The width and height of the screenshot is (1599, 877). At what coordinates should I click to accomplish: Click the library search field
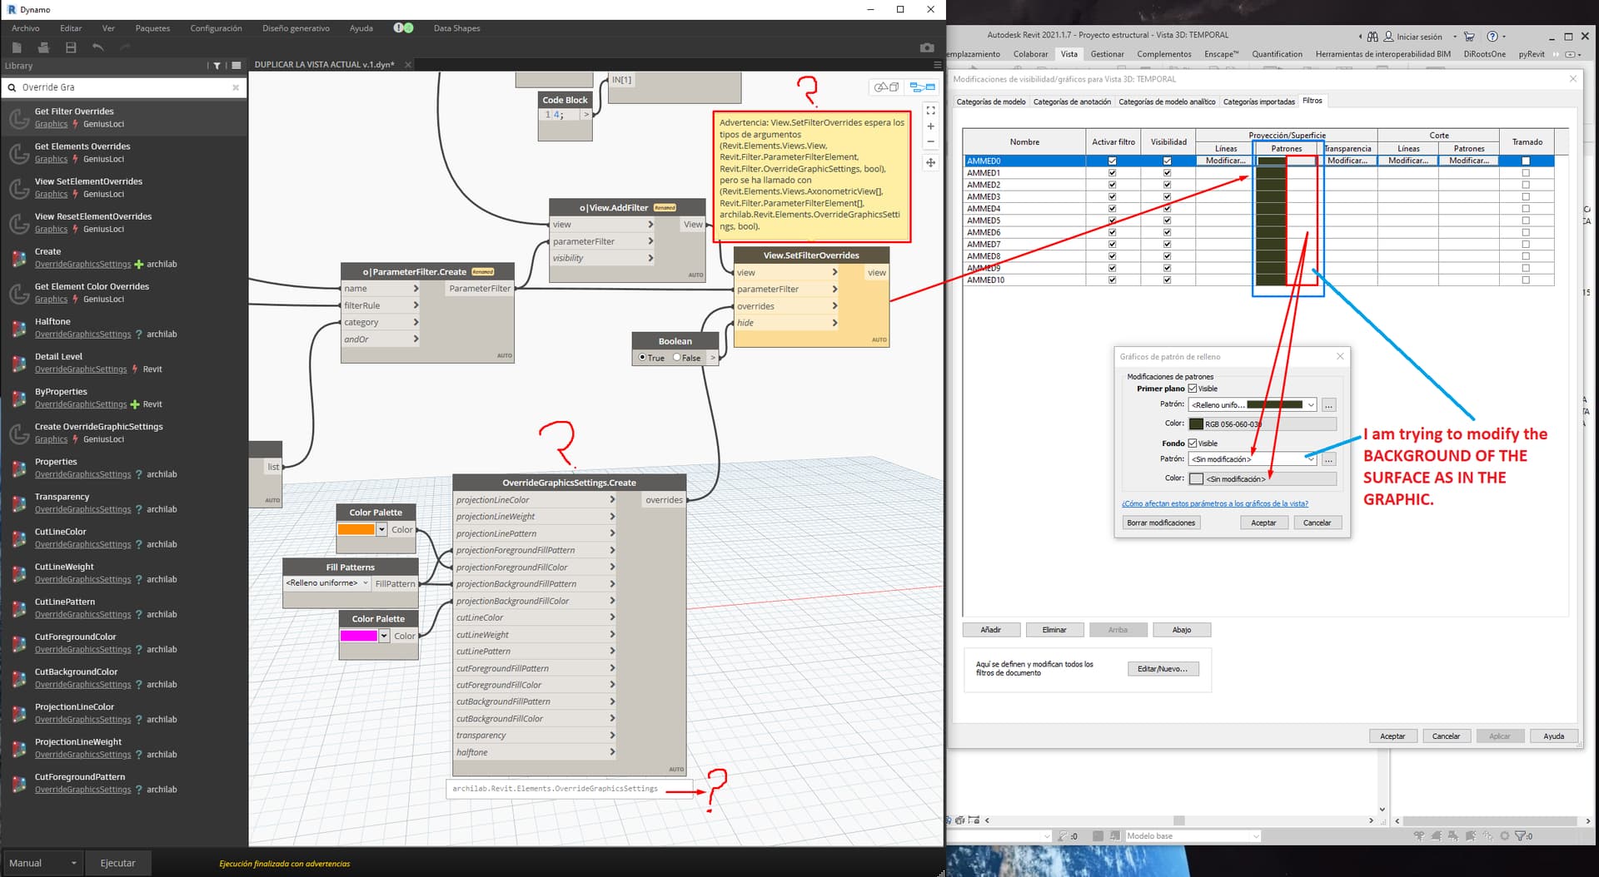tap(125, 87)
